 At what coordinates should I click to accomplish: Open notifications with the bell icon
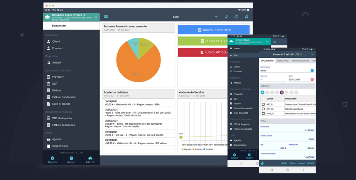pos(246,17)
